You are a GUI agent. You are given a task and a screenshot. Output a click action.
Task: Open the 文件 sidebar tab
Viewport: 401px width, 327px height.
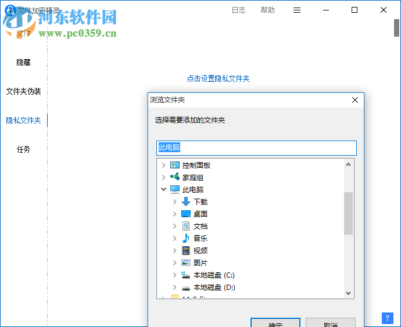pyautogui.click(x=23, y=34)
